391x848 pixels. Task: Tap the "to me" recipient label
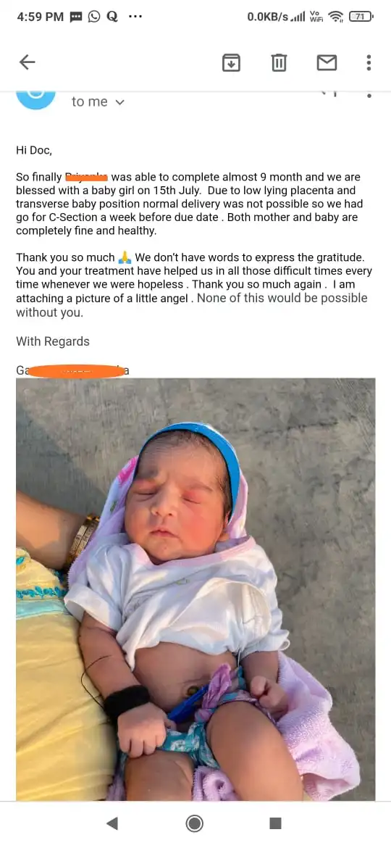pyautogui.click(x=90, y=101)
